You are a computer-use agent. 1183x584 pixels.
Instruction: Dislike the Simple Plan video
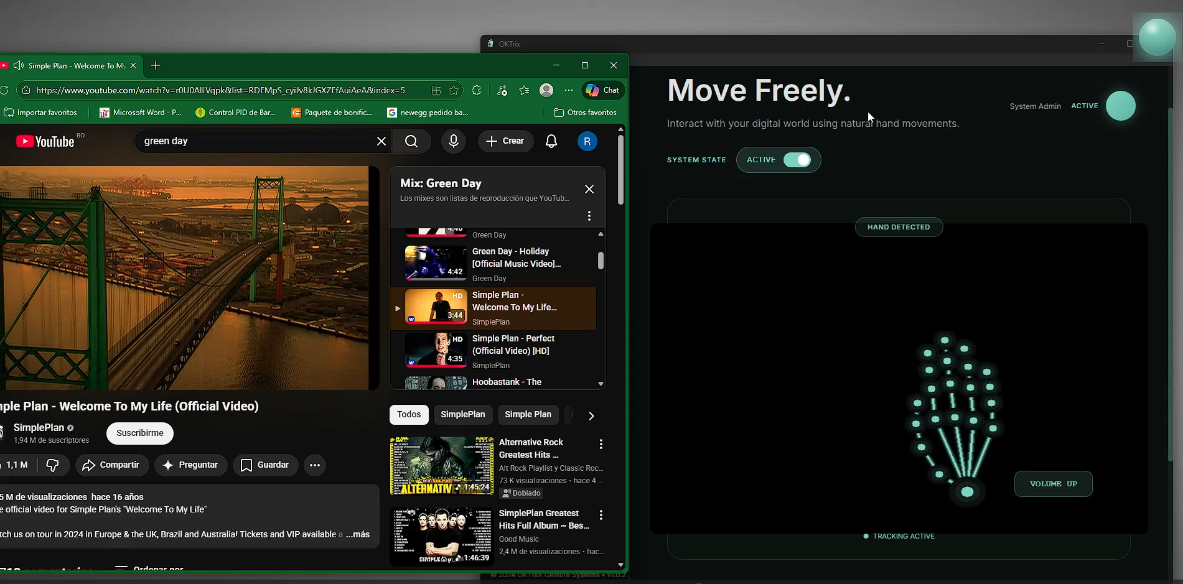click(53, 465)
